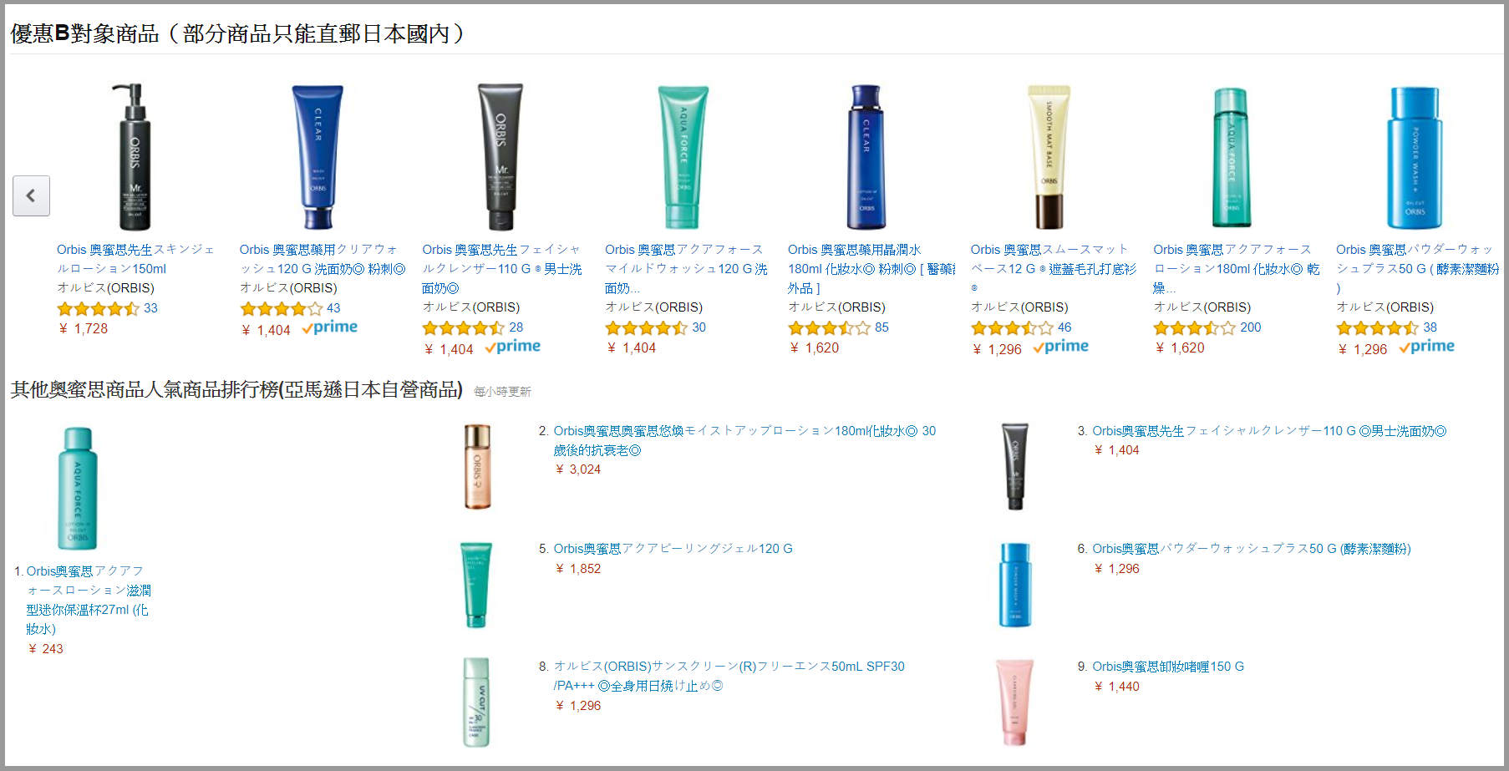The width and height of the screenshot is (1509, 771).
Task: Click the 200 reviews count
Action: coord(1251,327)
